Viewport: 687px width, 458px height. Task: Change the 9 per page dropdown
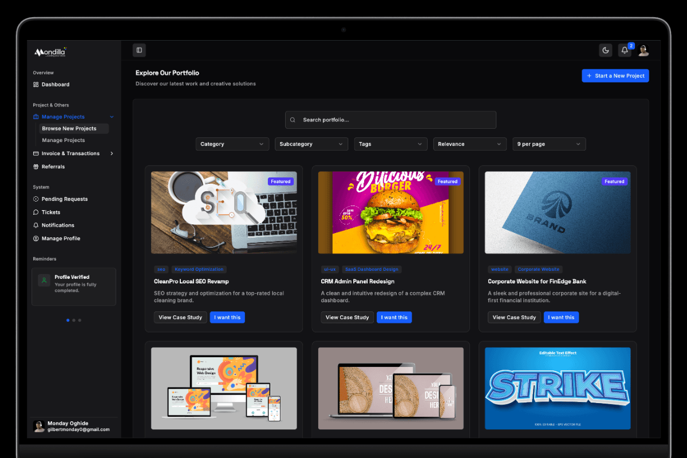tap(548, 144)
